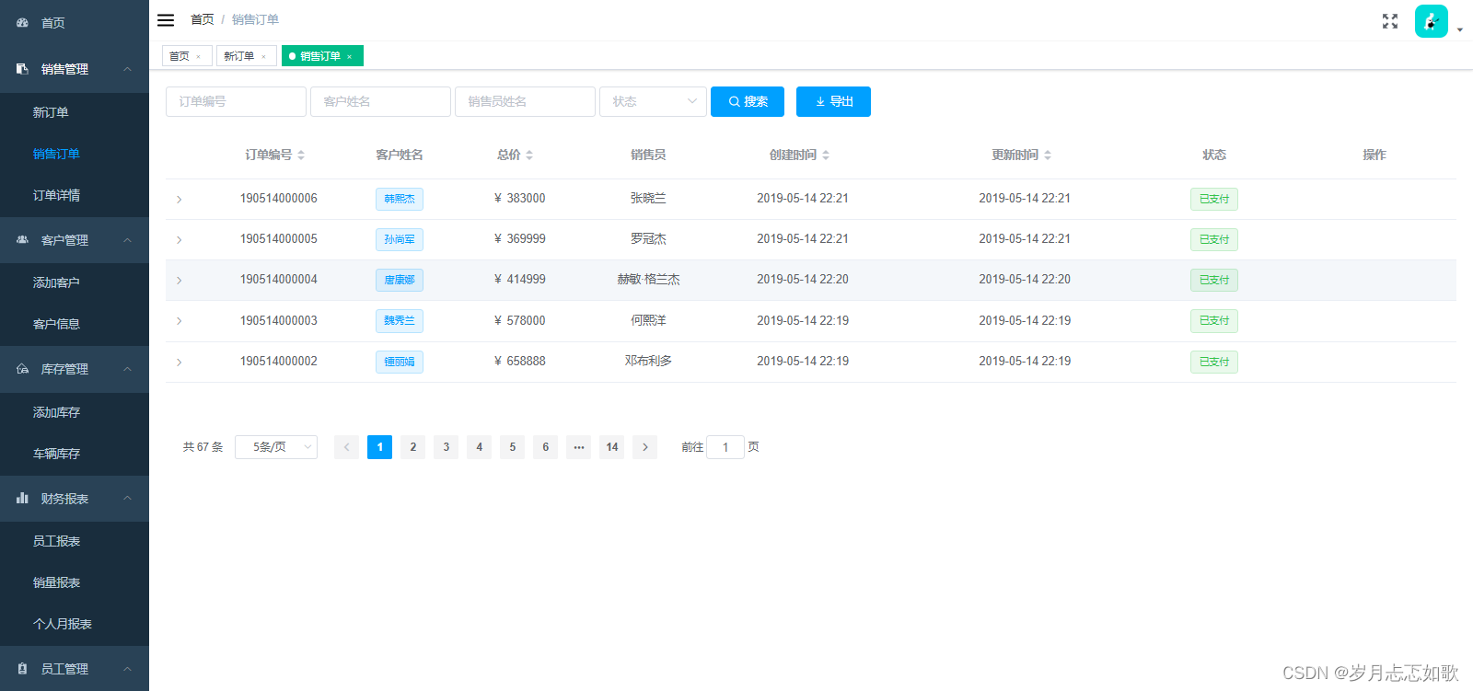Open the 状态 filter dropdown
The width and height of the screenshot is (1473, 691).
653,101
